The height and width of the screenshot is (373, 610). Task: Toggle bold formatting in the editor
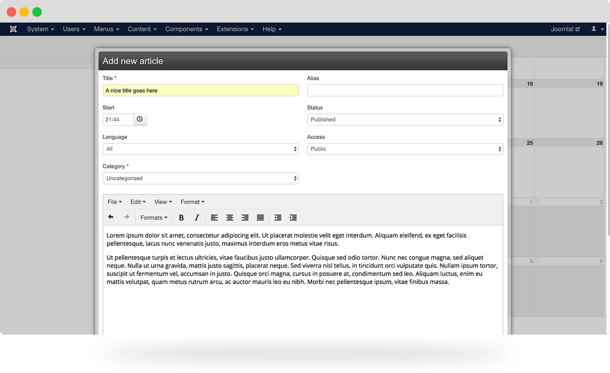[182, 217]
